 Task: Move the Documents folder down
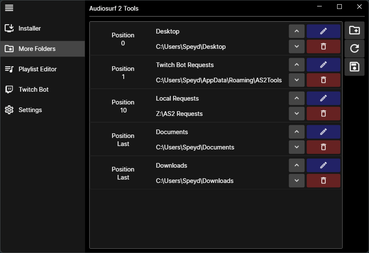[x=297, y=147]
